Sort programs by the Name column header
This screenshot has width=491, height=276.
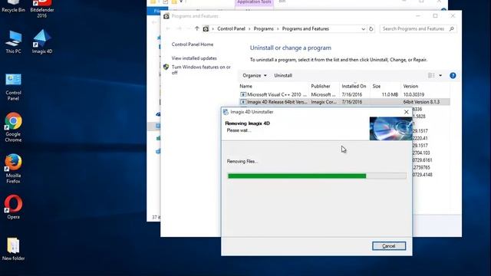(x=245, y=86)
